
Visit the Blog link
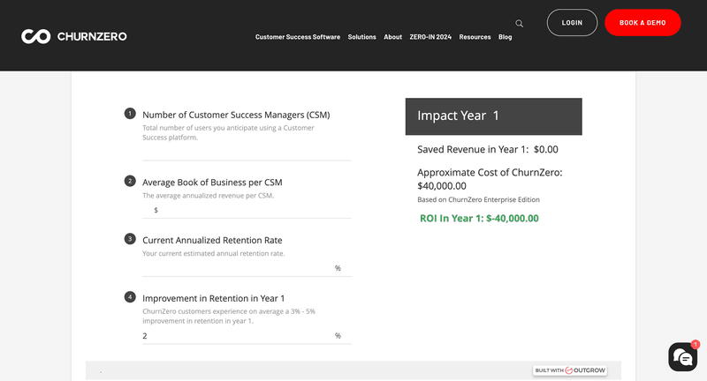[x=505, y=37]
